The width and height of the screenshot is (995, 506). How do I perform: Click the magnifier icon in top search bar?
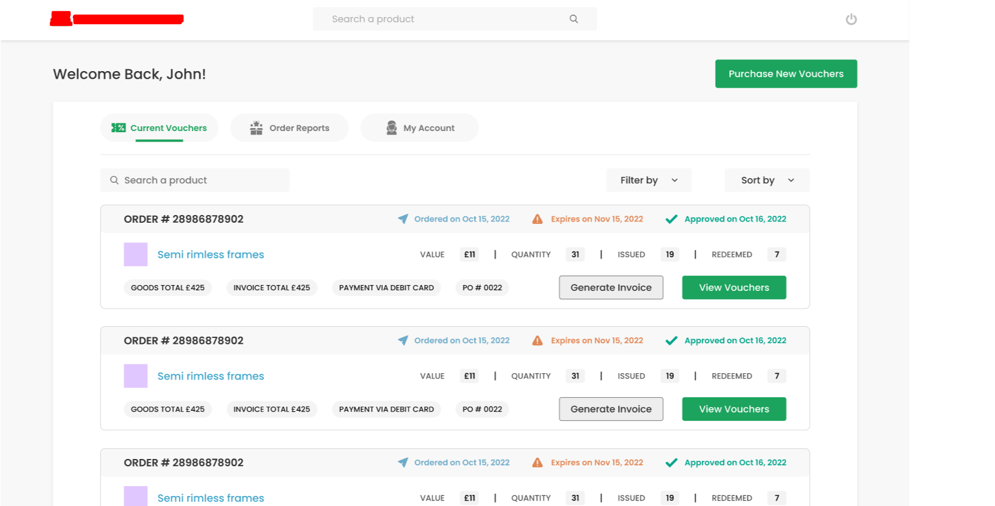point(573,19)
